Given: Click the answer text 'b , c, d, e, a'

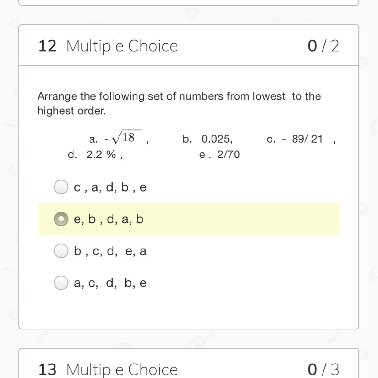Looking at the screenshot, I should click(110, 251).
